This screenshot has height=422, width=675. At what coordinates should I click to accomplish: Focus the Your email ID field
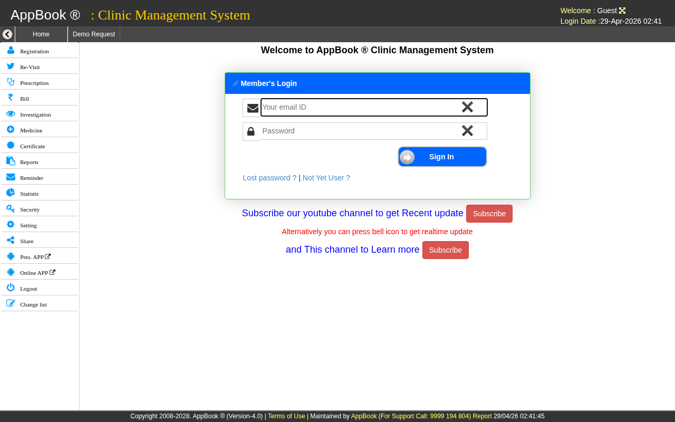tap(359, 107)
